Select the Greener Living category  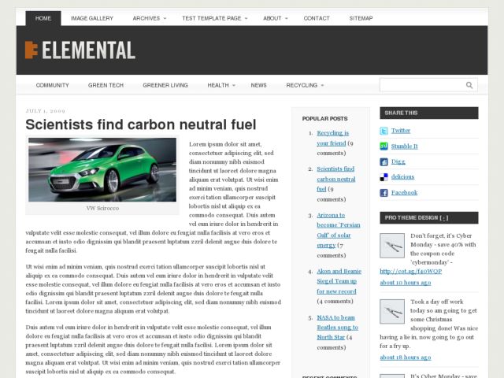[165, 85]
